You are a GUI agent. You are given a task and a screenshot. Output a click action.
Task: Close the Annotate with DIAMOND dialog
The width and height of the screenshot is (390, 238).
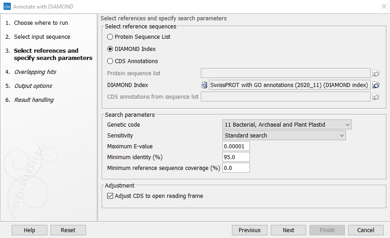coord(384,6)
